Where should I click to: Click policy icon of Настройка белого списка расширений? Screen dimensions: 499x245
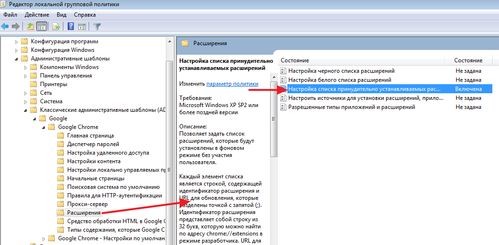click(283, 80)
